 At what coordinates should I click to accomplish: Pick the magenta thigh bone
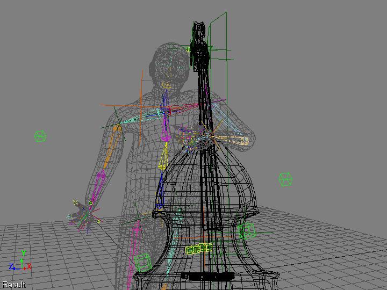[134, 251]
